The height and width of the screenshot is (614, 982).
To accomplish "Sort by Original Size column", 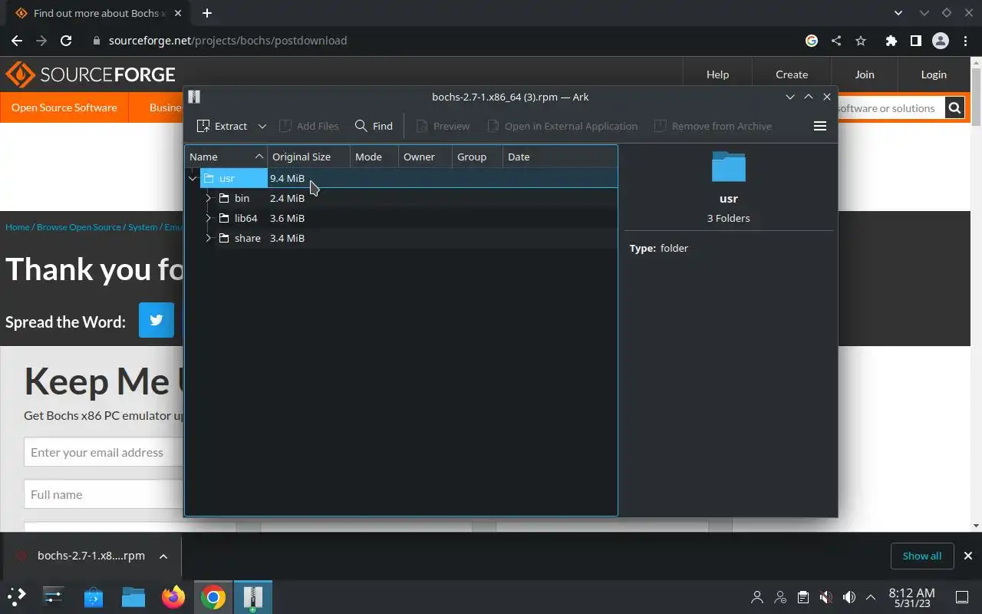I will 308,157.
